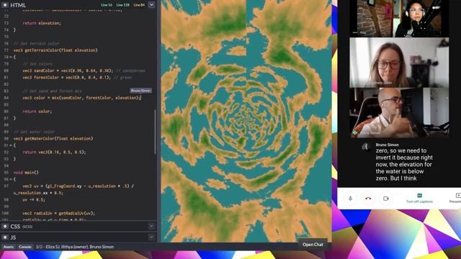This screenshot has height=259, width=461.
Task: Click the 'vec3 sandColor' code line
Action: (84, 71)
